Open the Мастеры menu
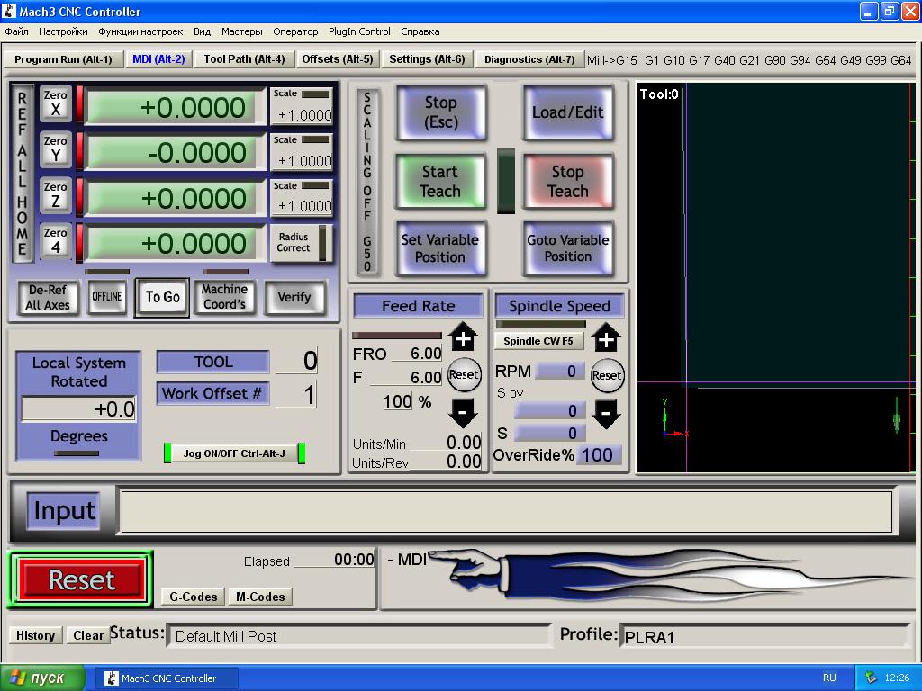Screen dimensions: 922x691 [241, 31]
